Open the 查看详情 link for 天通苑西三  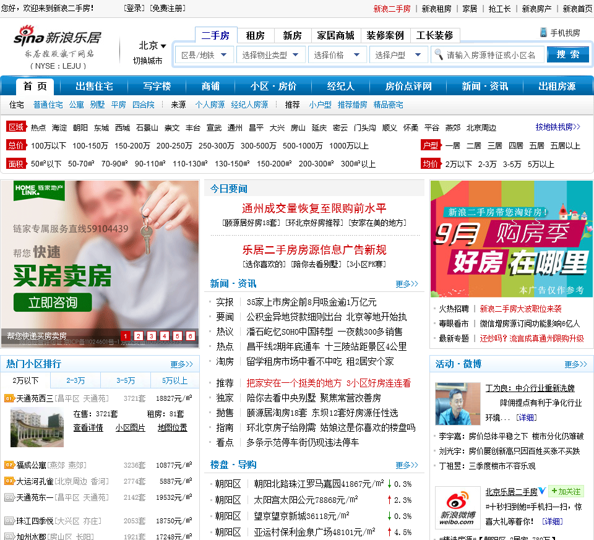pyautogui.click(x=88, y=427)
